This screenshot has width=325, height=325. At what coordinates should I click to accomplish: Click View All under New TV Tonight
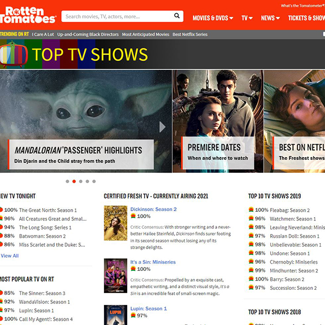(x=10, y=256)
